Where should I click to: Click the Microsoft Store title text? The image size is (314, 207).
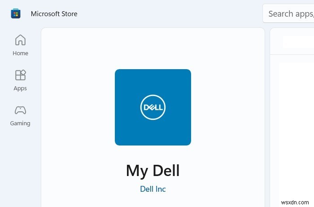click(54, 14)
